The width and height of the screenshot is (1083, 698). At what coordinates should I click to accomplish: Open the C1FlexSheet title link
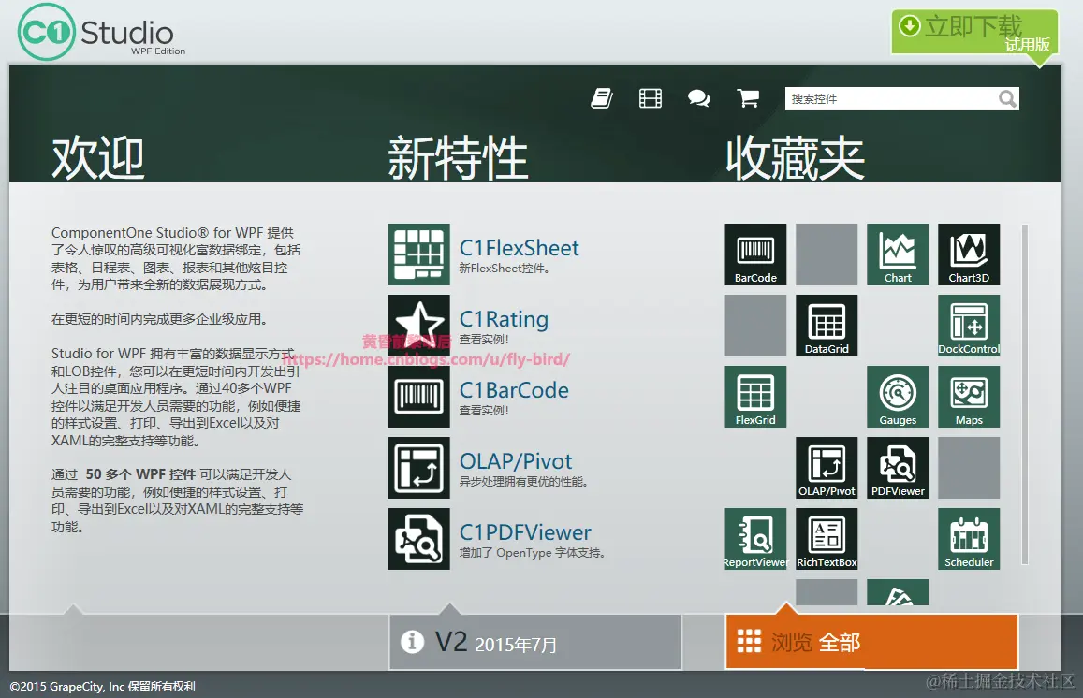(520, 248)
